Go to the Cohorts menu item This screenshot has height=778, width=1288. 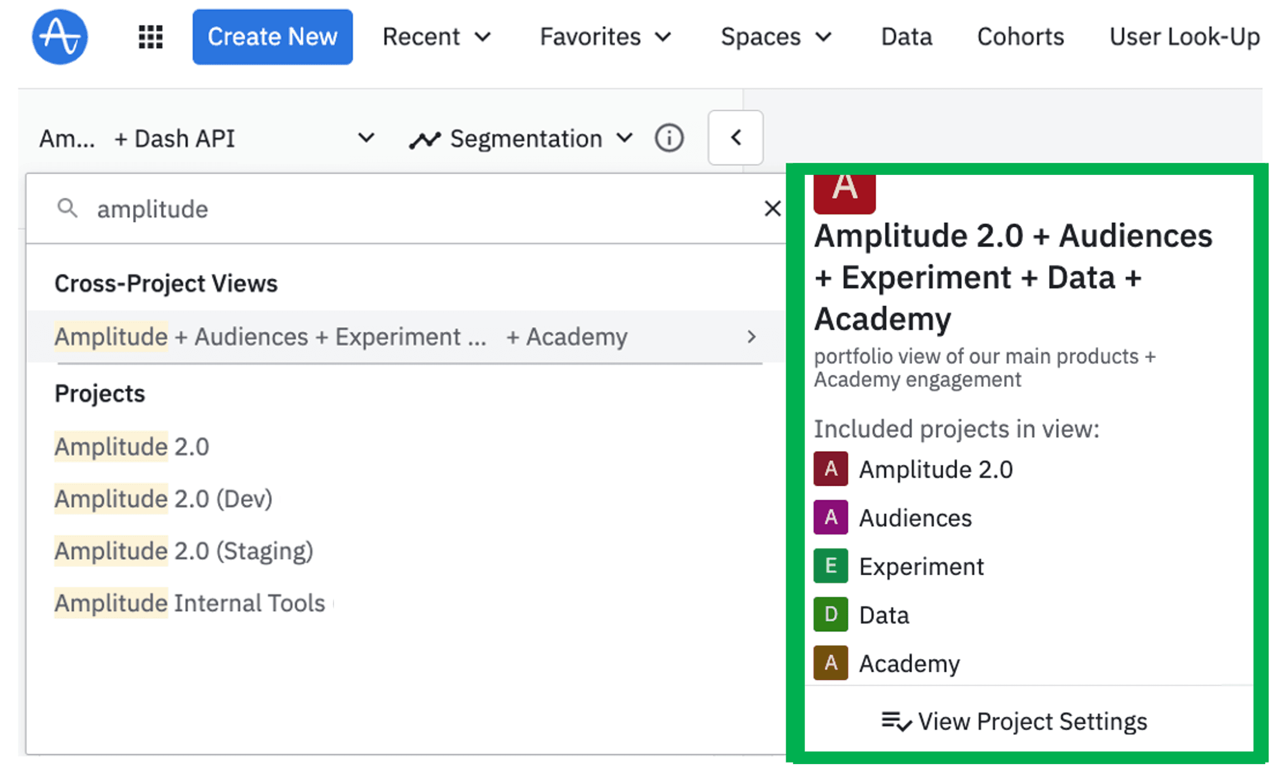pos(1020,37)
